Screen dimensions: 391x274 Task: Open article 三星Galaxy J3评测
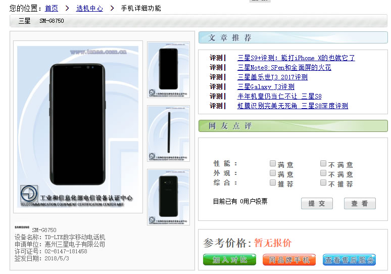pyautogui.click(x=266, y=86)
